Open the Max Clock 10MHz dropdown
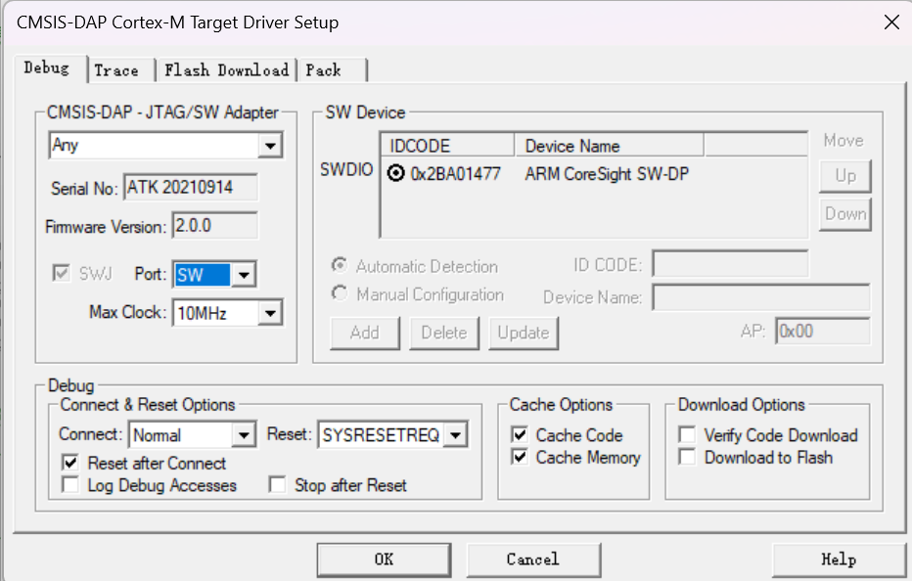The height and width of the screenshot is (581, 912). [x=270, y=313]
